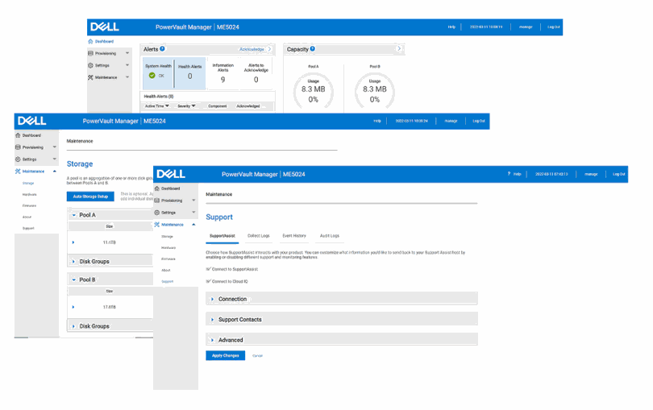Click Maintenance tools icon in Dashboard window sidebar
Image resolution: width=653 pixels, height=410 pixels.
tap(90, 77)
